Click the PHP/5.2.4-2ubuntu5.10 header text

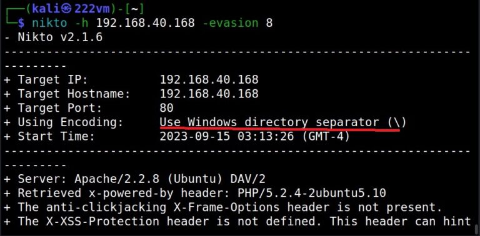coord(312,193)
